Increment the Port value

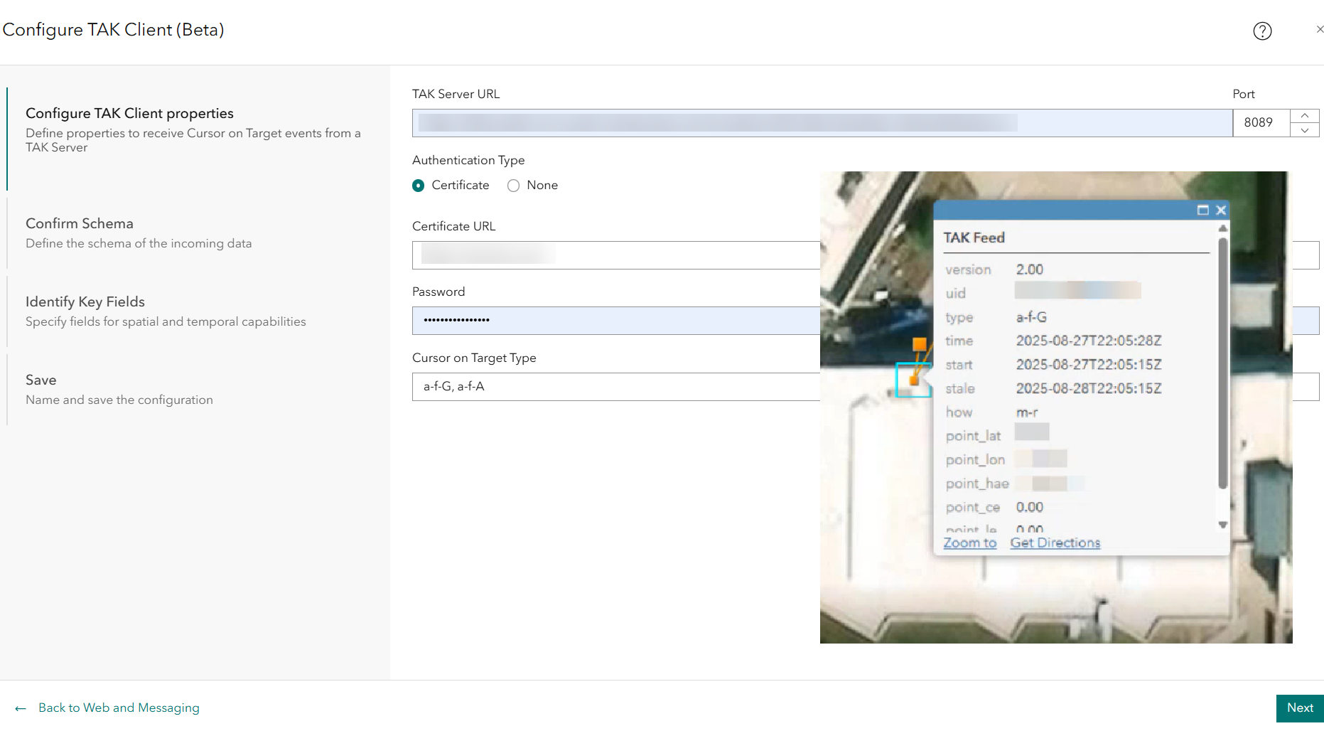pos(1305,114)
